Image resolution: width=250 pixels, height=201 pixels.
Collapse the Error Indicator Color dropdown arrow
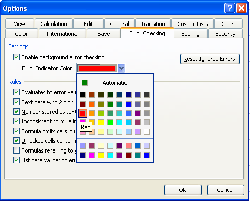(121, 68)
